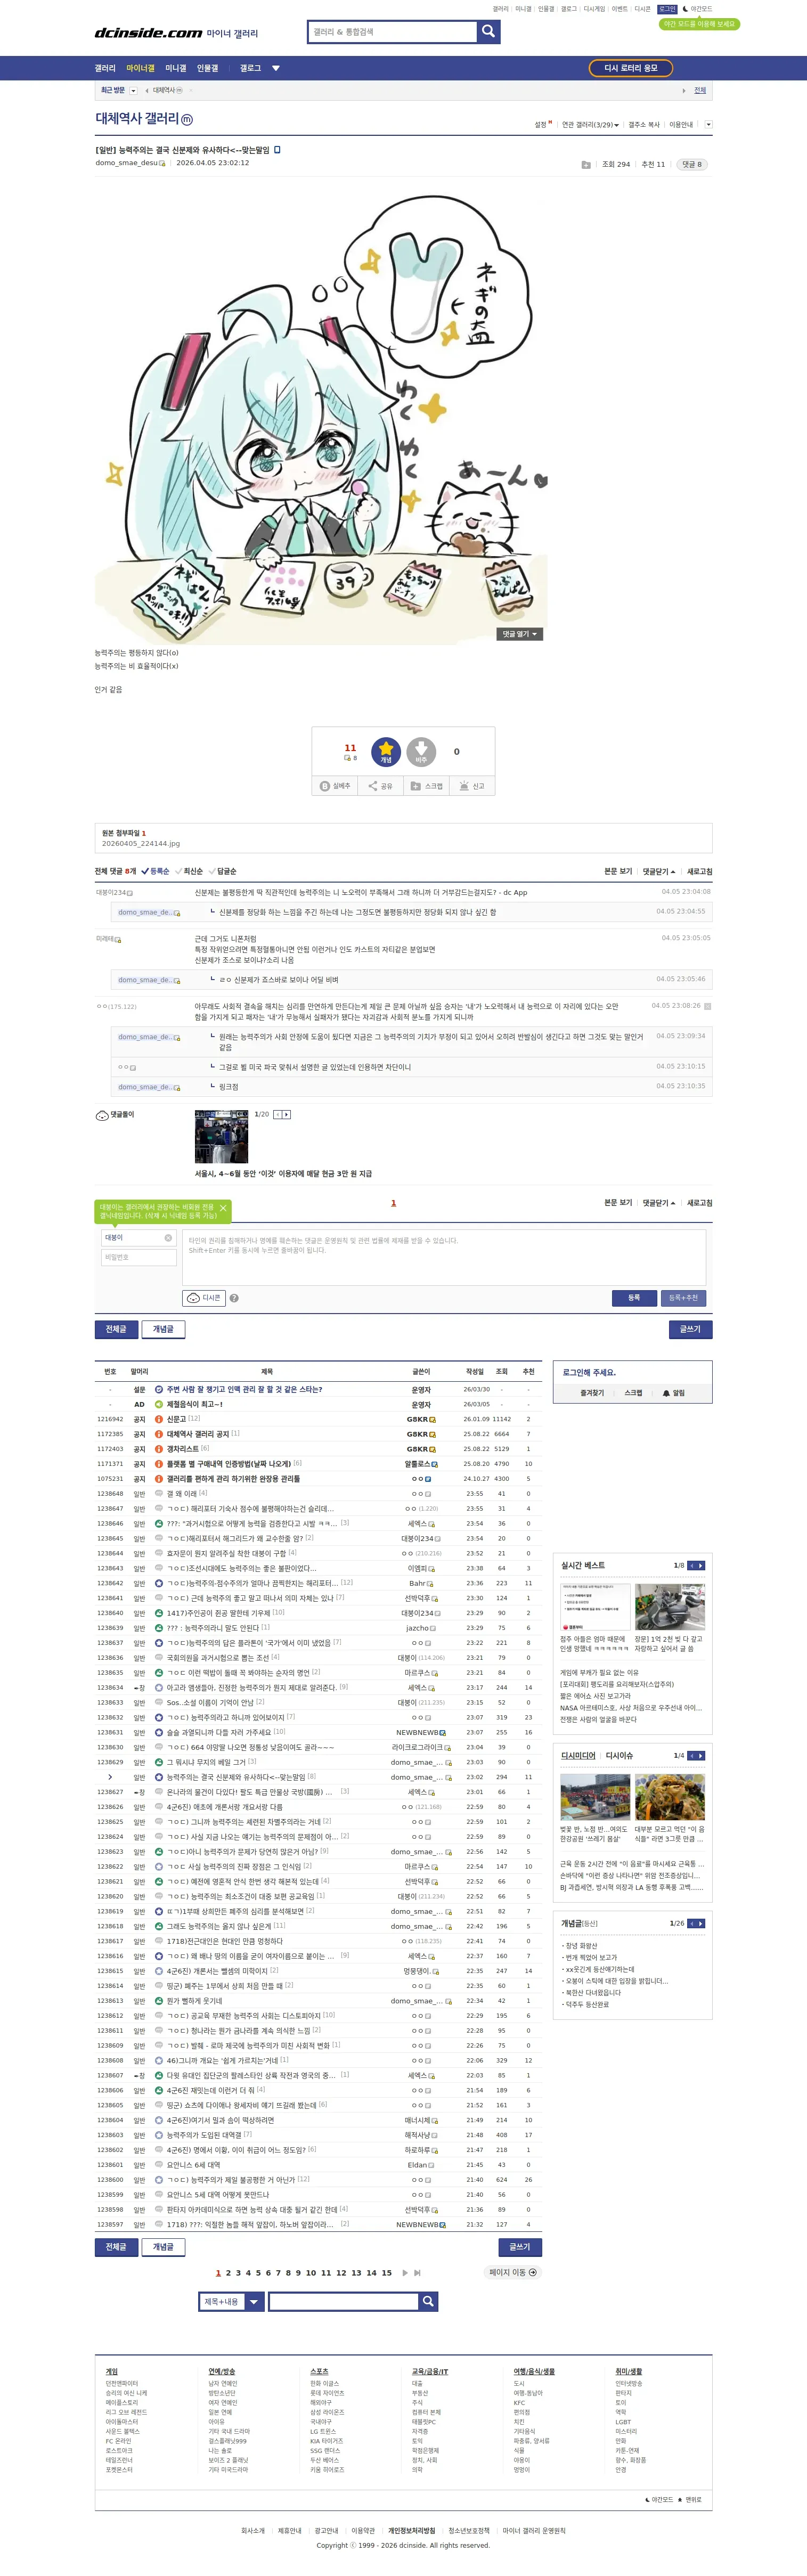Image resolution: width=807 pixels, height=2576 pixels.
Task: Downvote with the 비추 arrow icon
Action: [x=421, y=751]
